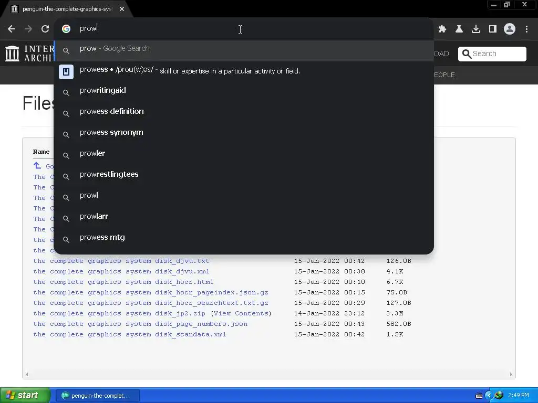The width and height of the screenshot is (538, 403).
Task: Choose the "prowess synonym" suggestion
Action: tap(244, 135)
